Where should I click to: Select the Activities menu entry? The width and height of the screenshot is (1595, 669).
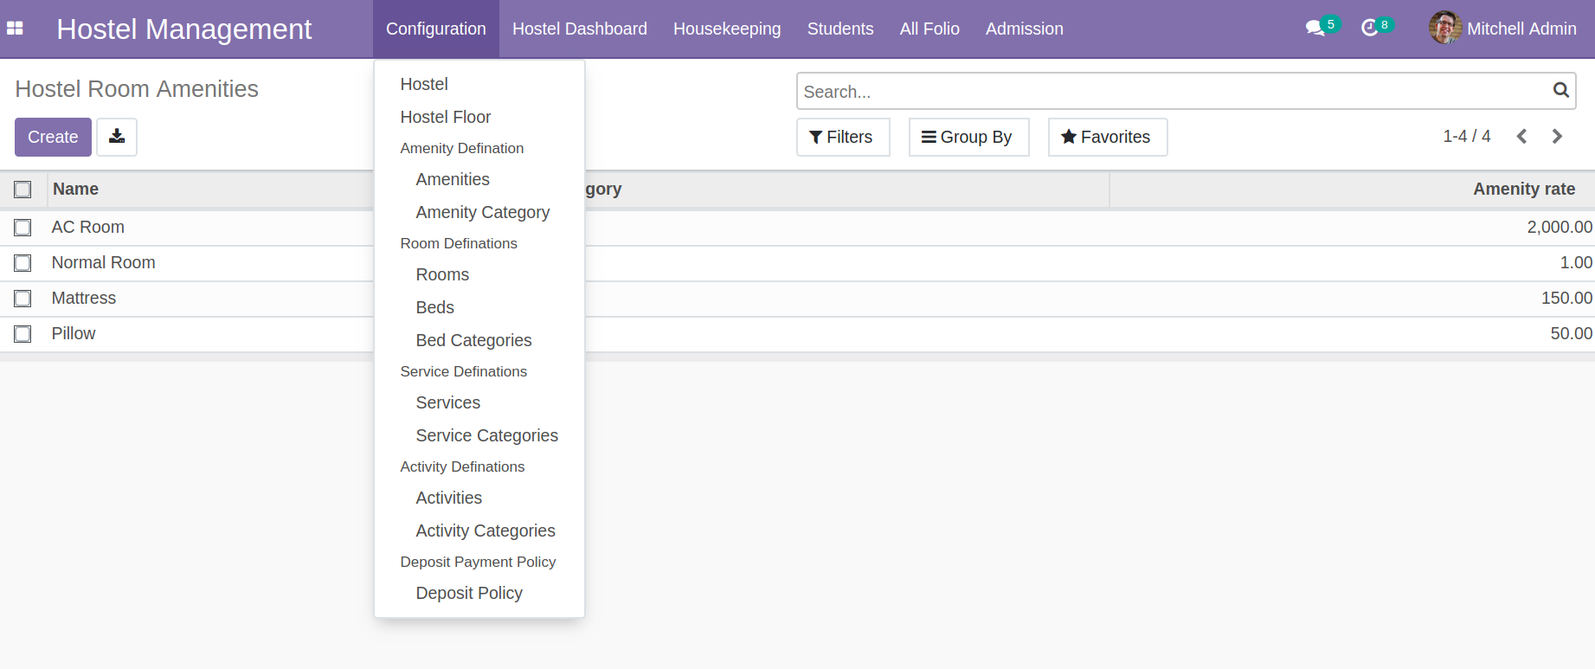[x=448, y=498]
